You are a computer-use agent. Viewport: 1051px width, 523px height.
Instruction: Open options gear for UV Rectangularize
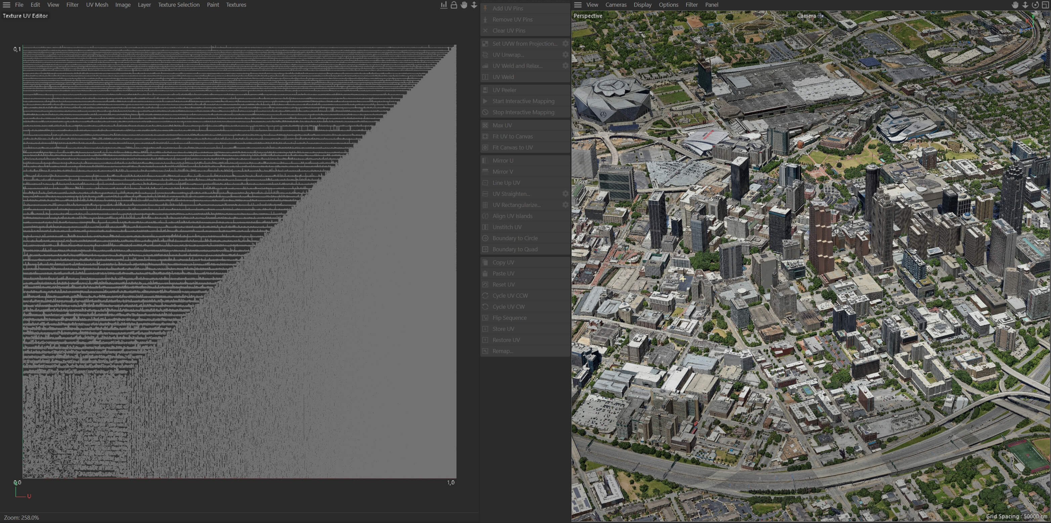tap(566, 205)
